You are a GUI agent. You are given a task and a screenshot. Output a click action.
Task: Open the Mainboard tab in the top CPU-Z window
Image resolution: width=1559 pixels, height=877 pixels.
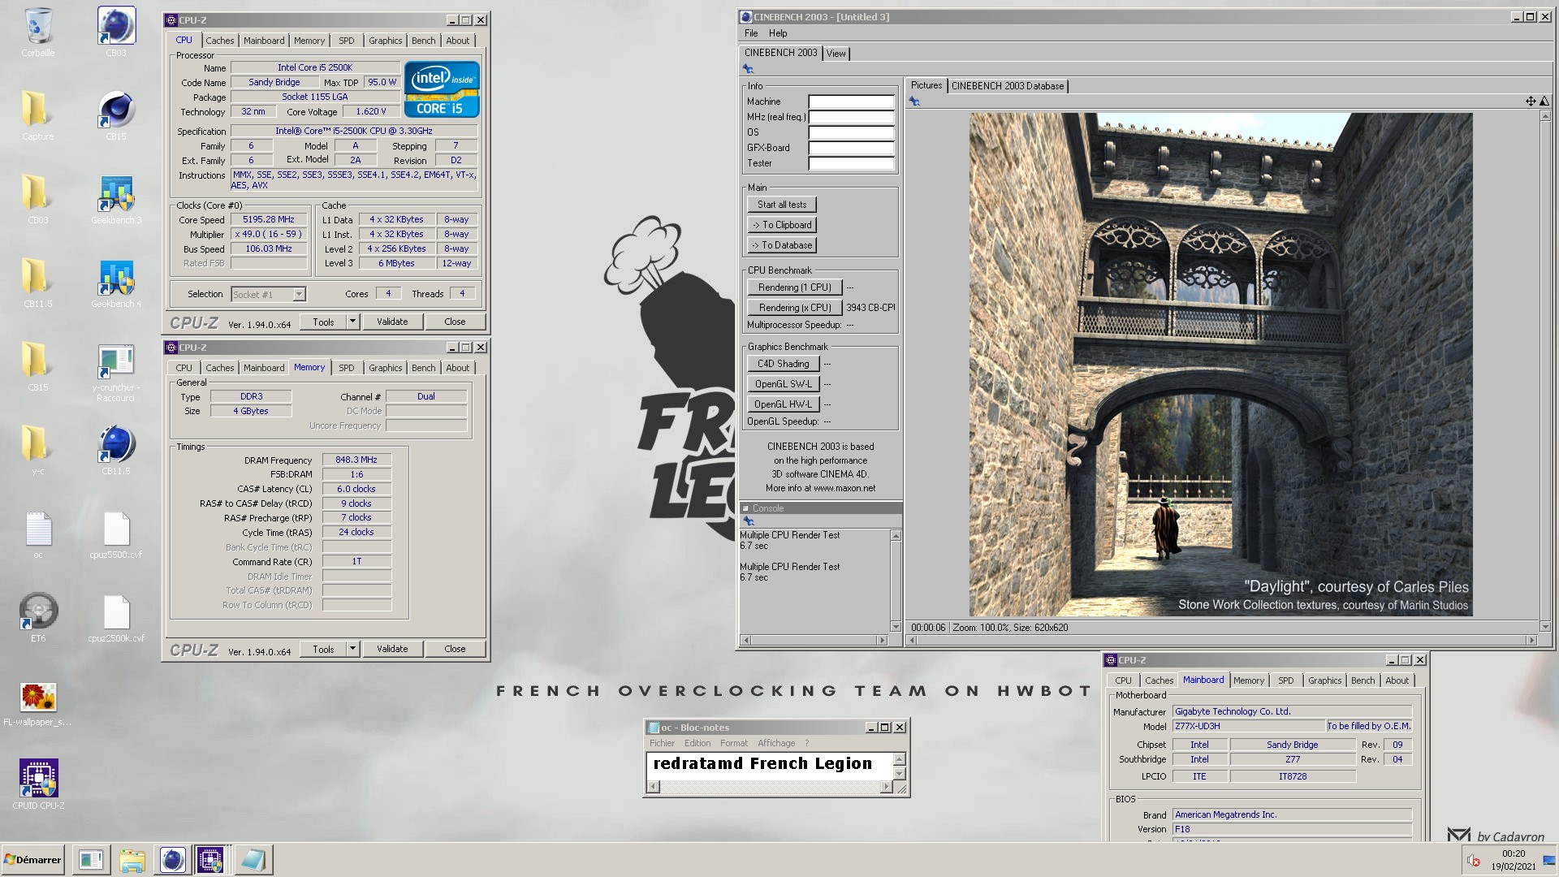pos(264,41)
